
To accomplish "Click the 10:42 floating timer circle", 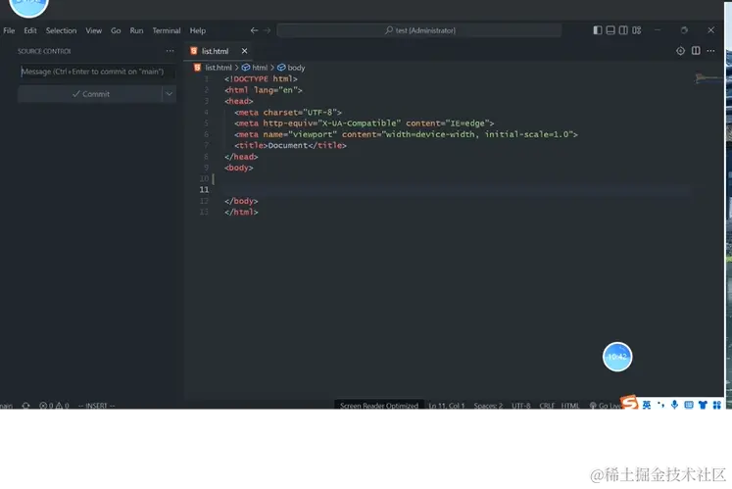I will (x=617, y=357).
